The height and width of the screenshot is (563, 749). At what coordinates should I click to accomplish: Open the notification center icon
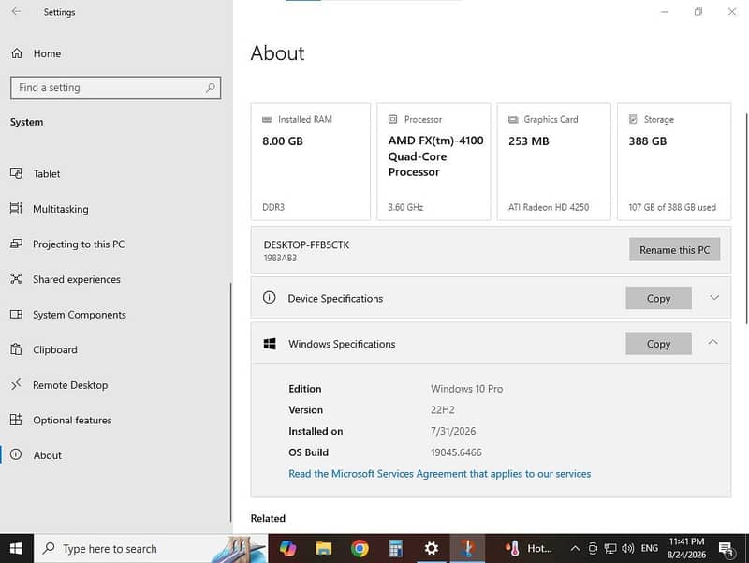click(x=727, y=549)
